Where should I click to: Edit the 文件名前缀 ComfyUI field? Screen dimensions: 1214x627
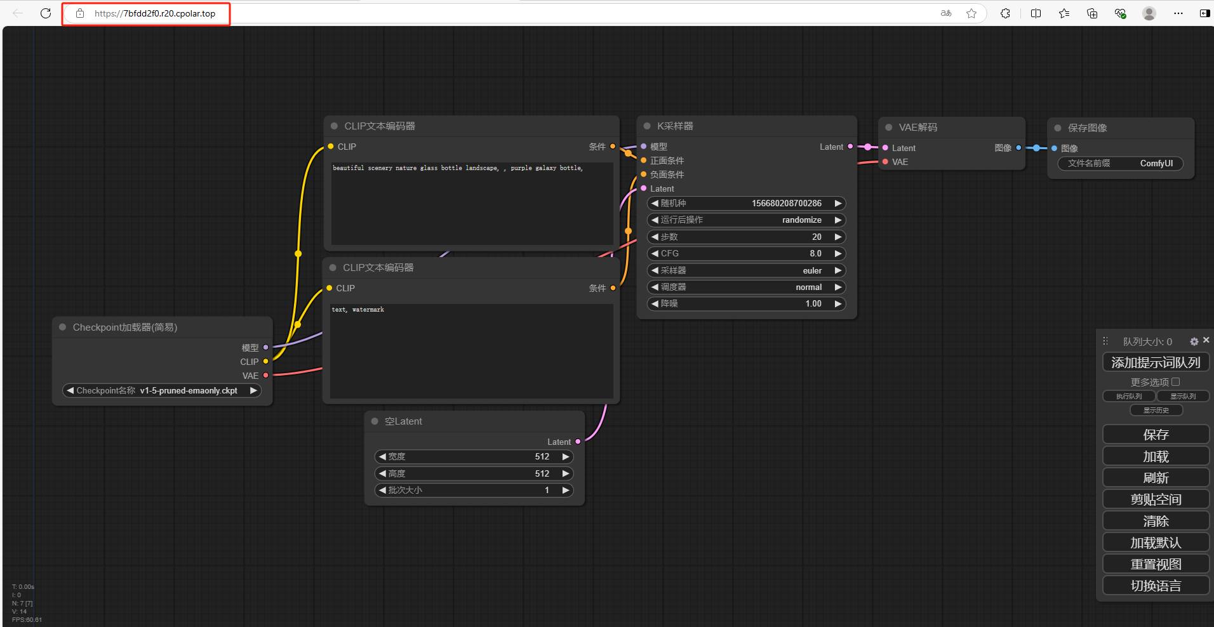click(1120, 164)
